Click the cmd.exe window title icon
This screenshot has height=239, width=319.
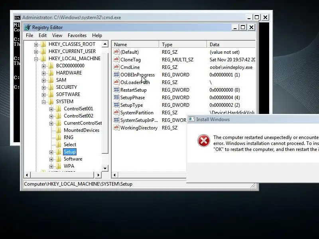pos(18,18)
